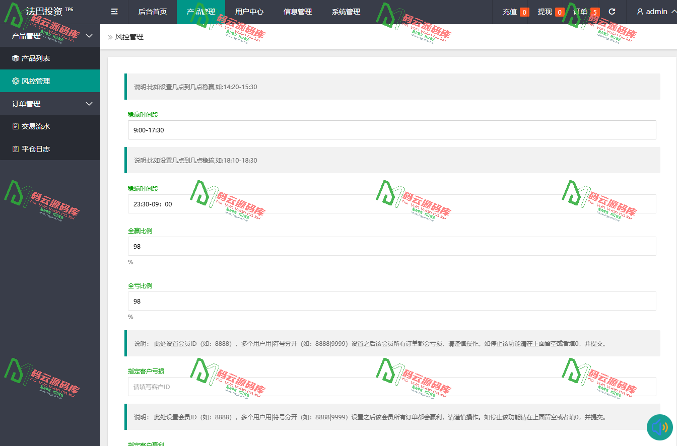Open the 系统管理 menu
Screen dimensions: 677x446
click(x=346, y=12)
